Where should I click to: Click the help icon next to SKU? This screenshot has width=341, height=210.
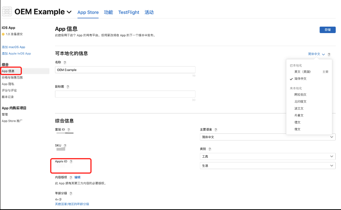point(65,146)
